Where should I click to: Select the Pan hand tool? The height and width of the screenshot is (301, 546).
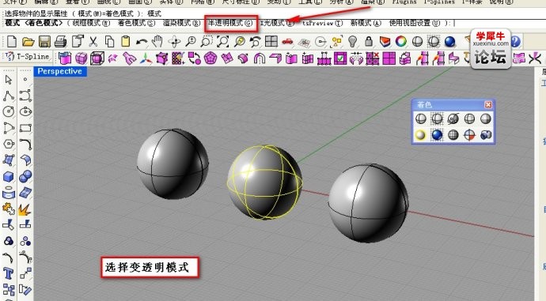point(157,42)
